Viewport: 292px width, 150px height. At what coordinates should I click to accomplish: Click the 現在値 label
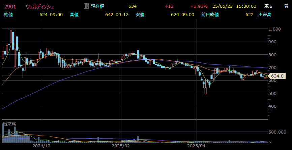pos(97,6)
